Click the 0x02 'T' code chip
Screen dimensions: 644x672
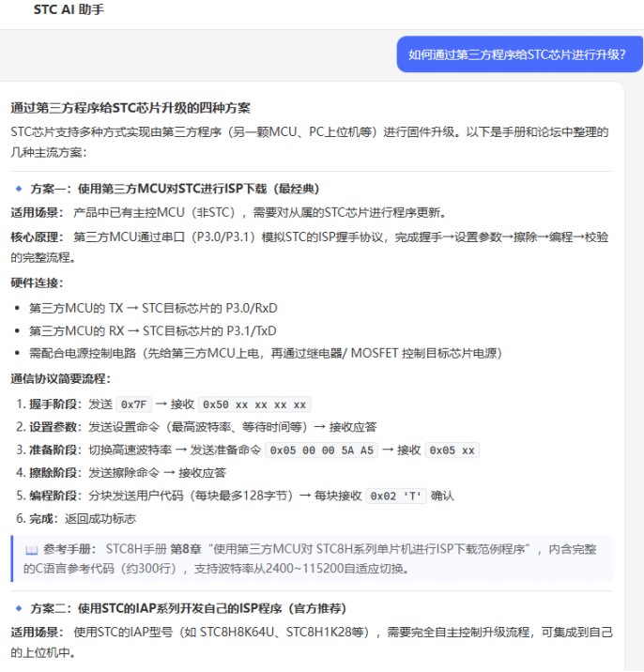[x=396, y=496]
